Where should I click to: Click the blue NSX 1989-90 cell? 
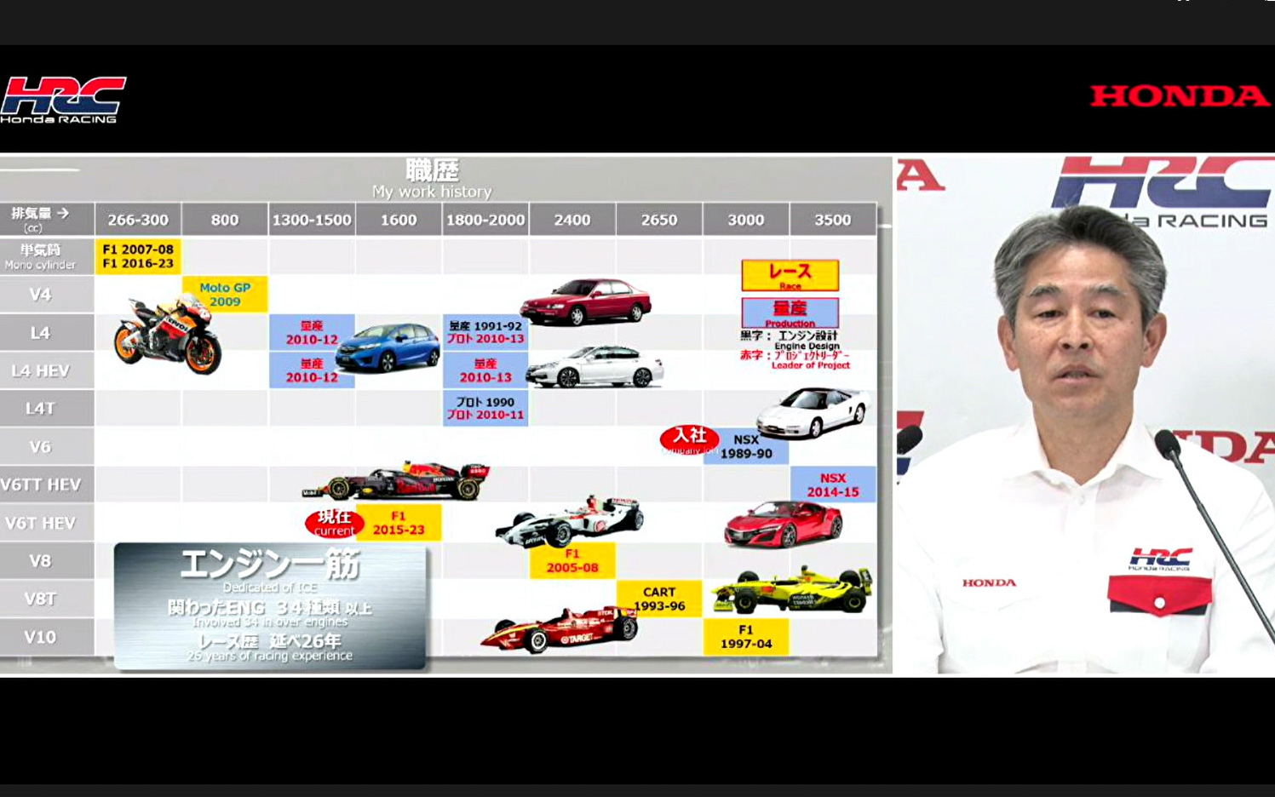746,447
